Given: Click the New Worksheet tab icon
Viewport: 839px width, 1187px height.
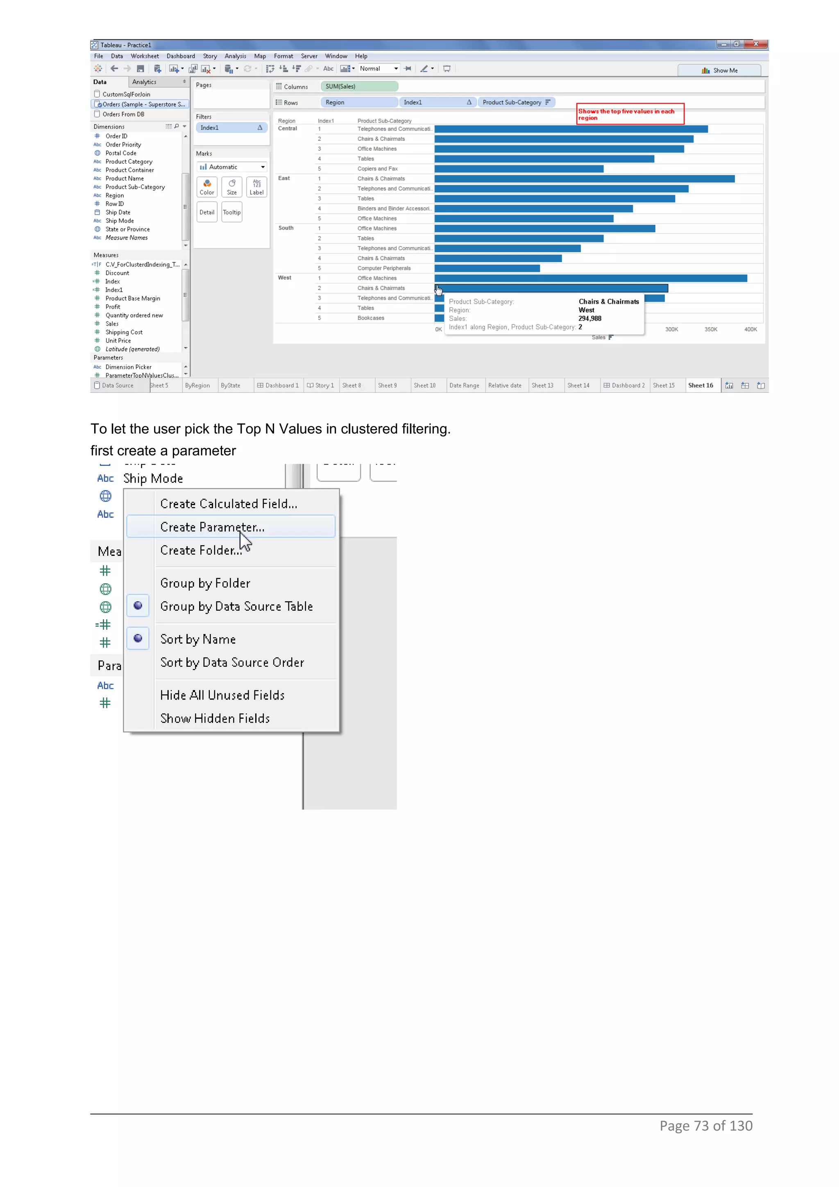Looking at the screenshot, I should click(729, 385).
